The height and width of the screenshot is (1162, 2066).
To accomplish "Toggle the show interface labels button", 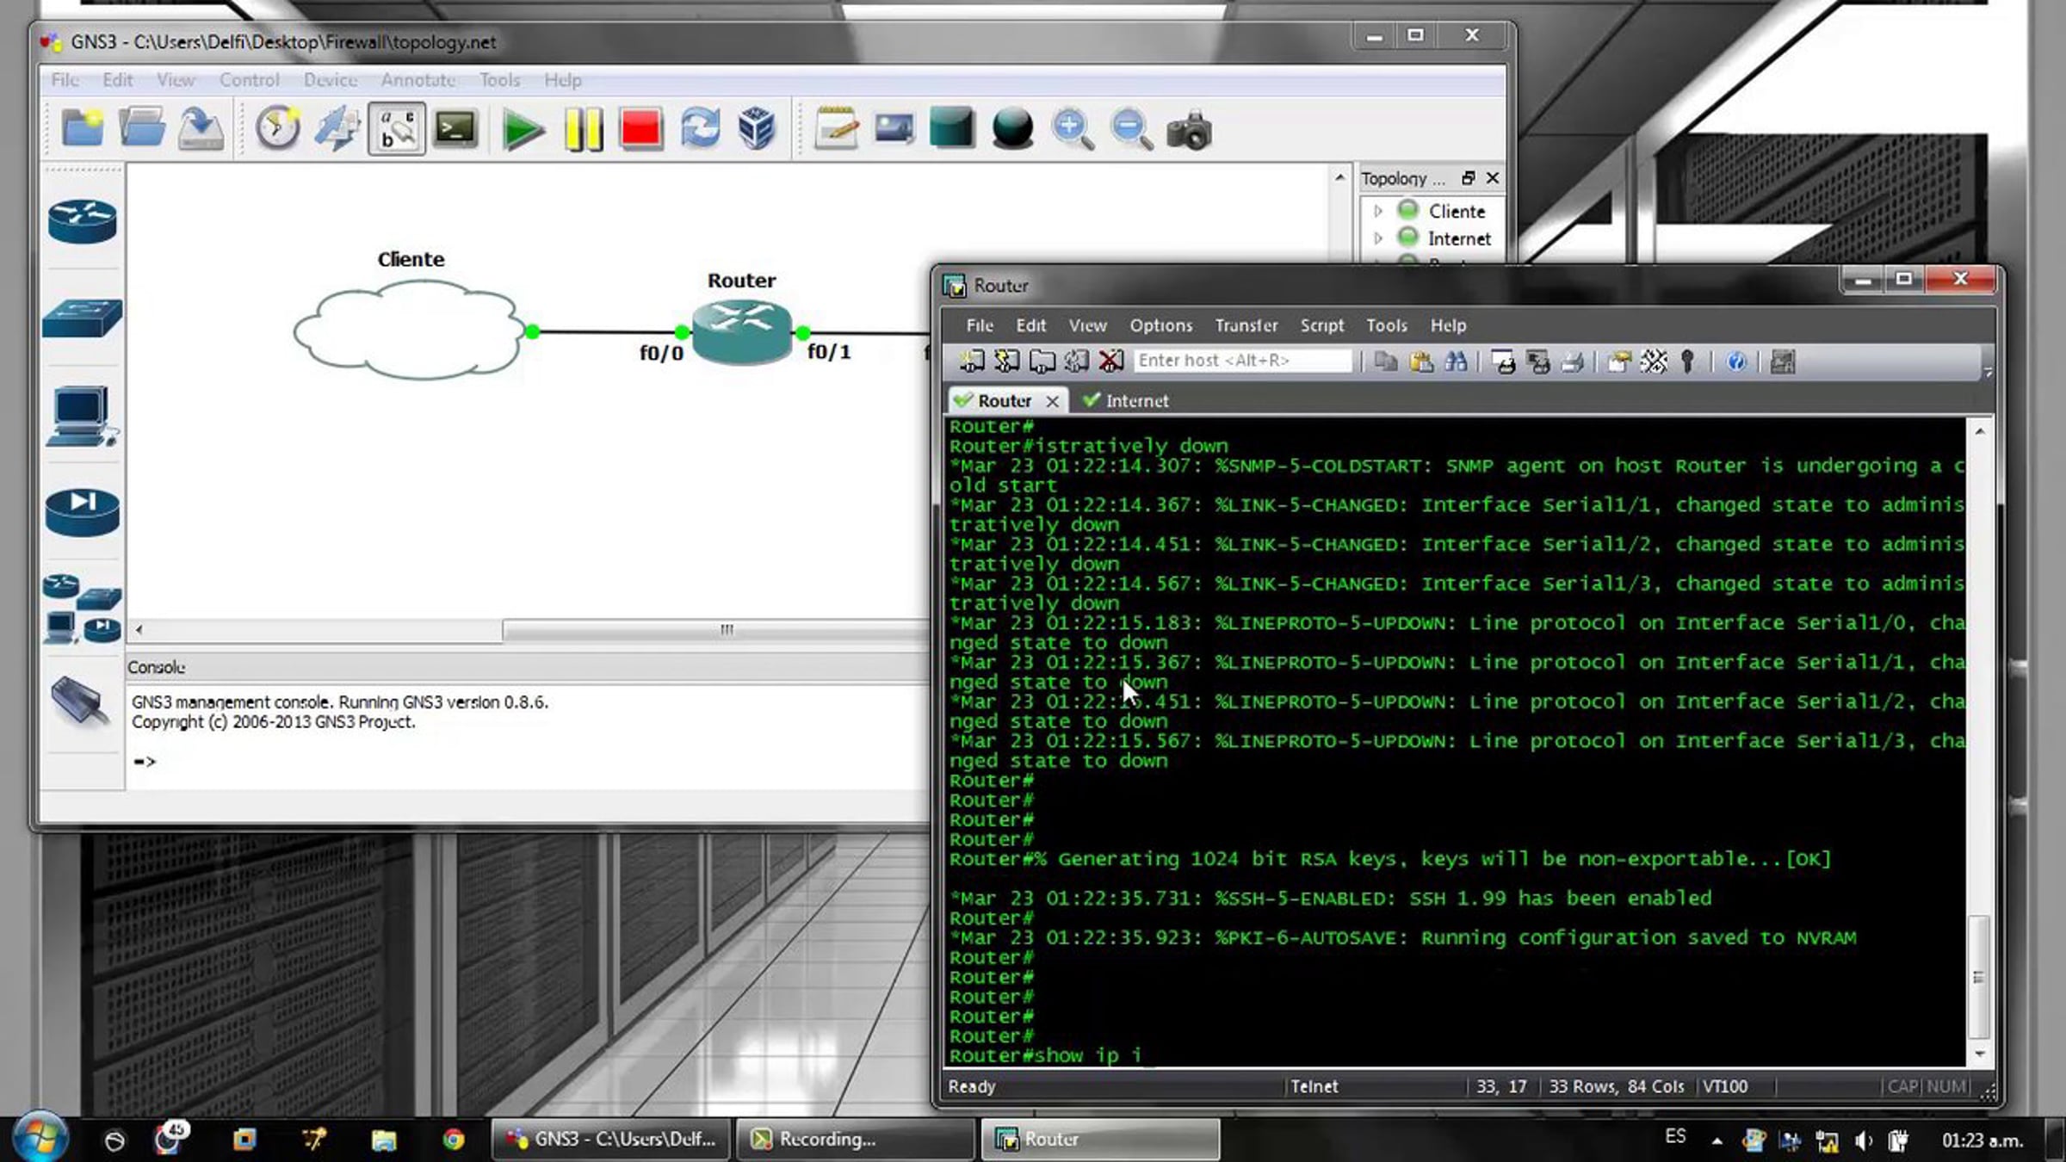I will coord(397,129).
